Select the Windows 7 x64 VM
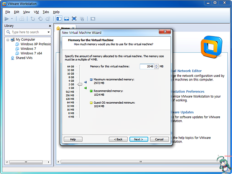The height and width of the screenshot is (174, 232). tap(31, 53)
